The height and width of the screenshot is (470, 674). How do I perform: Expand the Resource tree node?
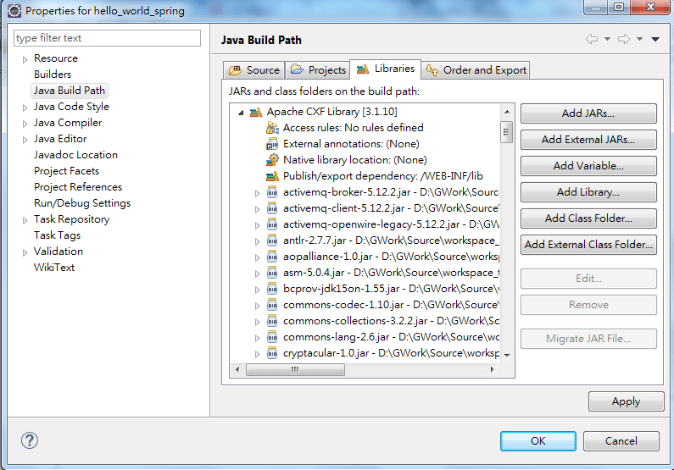(x=25, y=58)
